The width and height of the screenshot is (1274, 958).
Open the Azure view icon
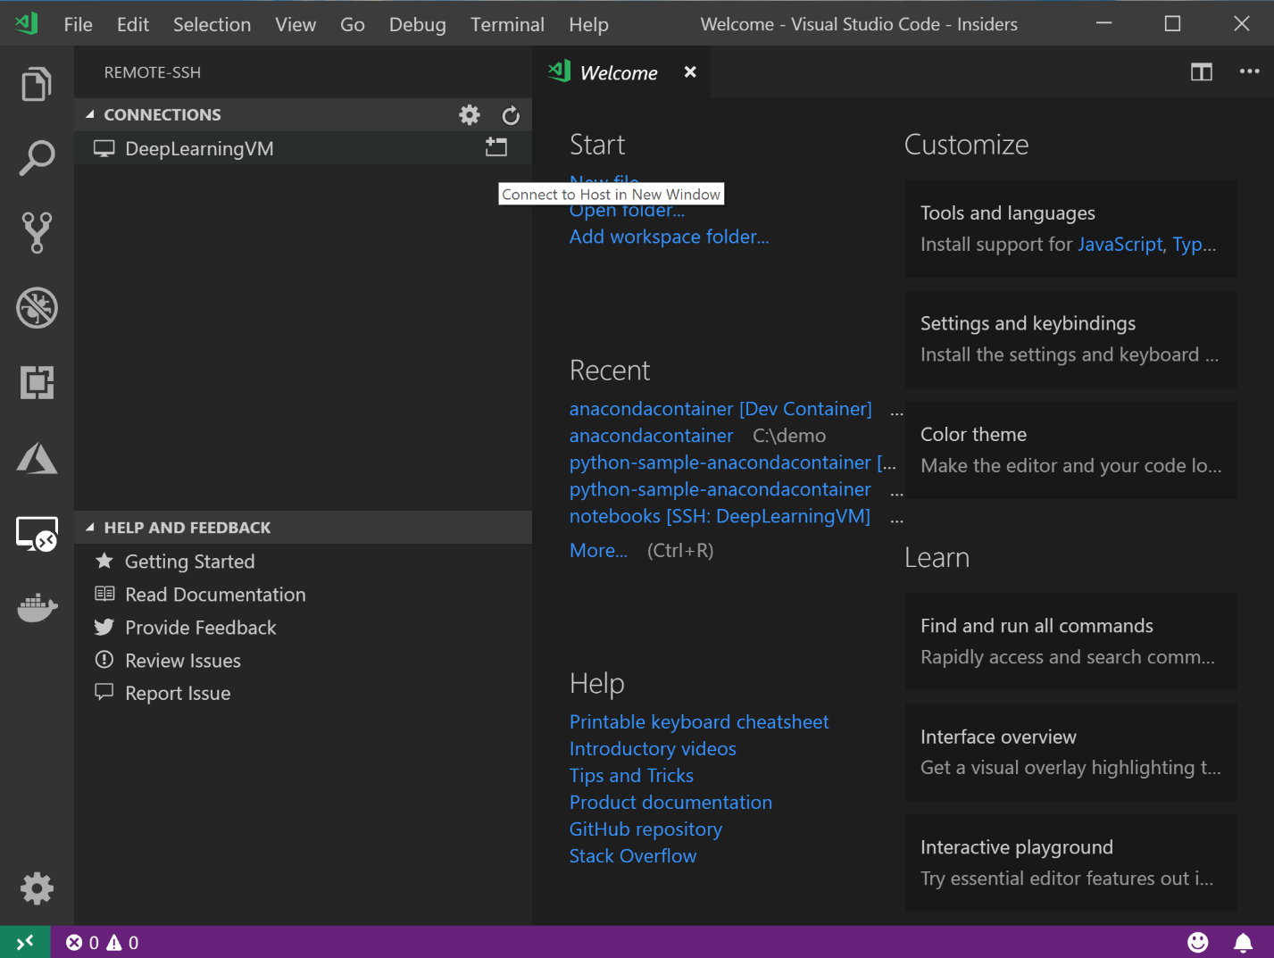pos(37,458)
